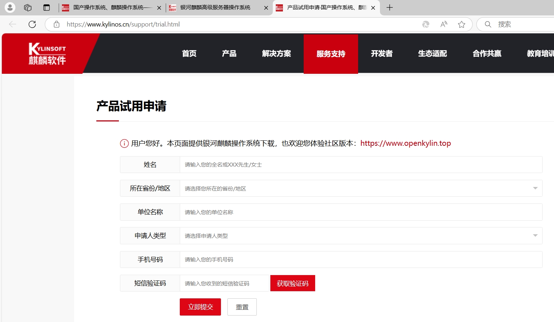554x322 pixels.
Task: Open the 教育培训 nav menu
Action: [x=540, y=54]
